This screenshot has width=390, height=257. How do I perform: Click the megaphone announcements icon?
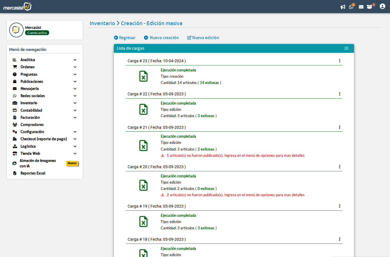point(343,7)
